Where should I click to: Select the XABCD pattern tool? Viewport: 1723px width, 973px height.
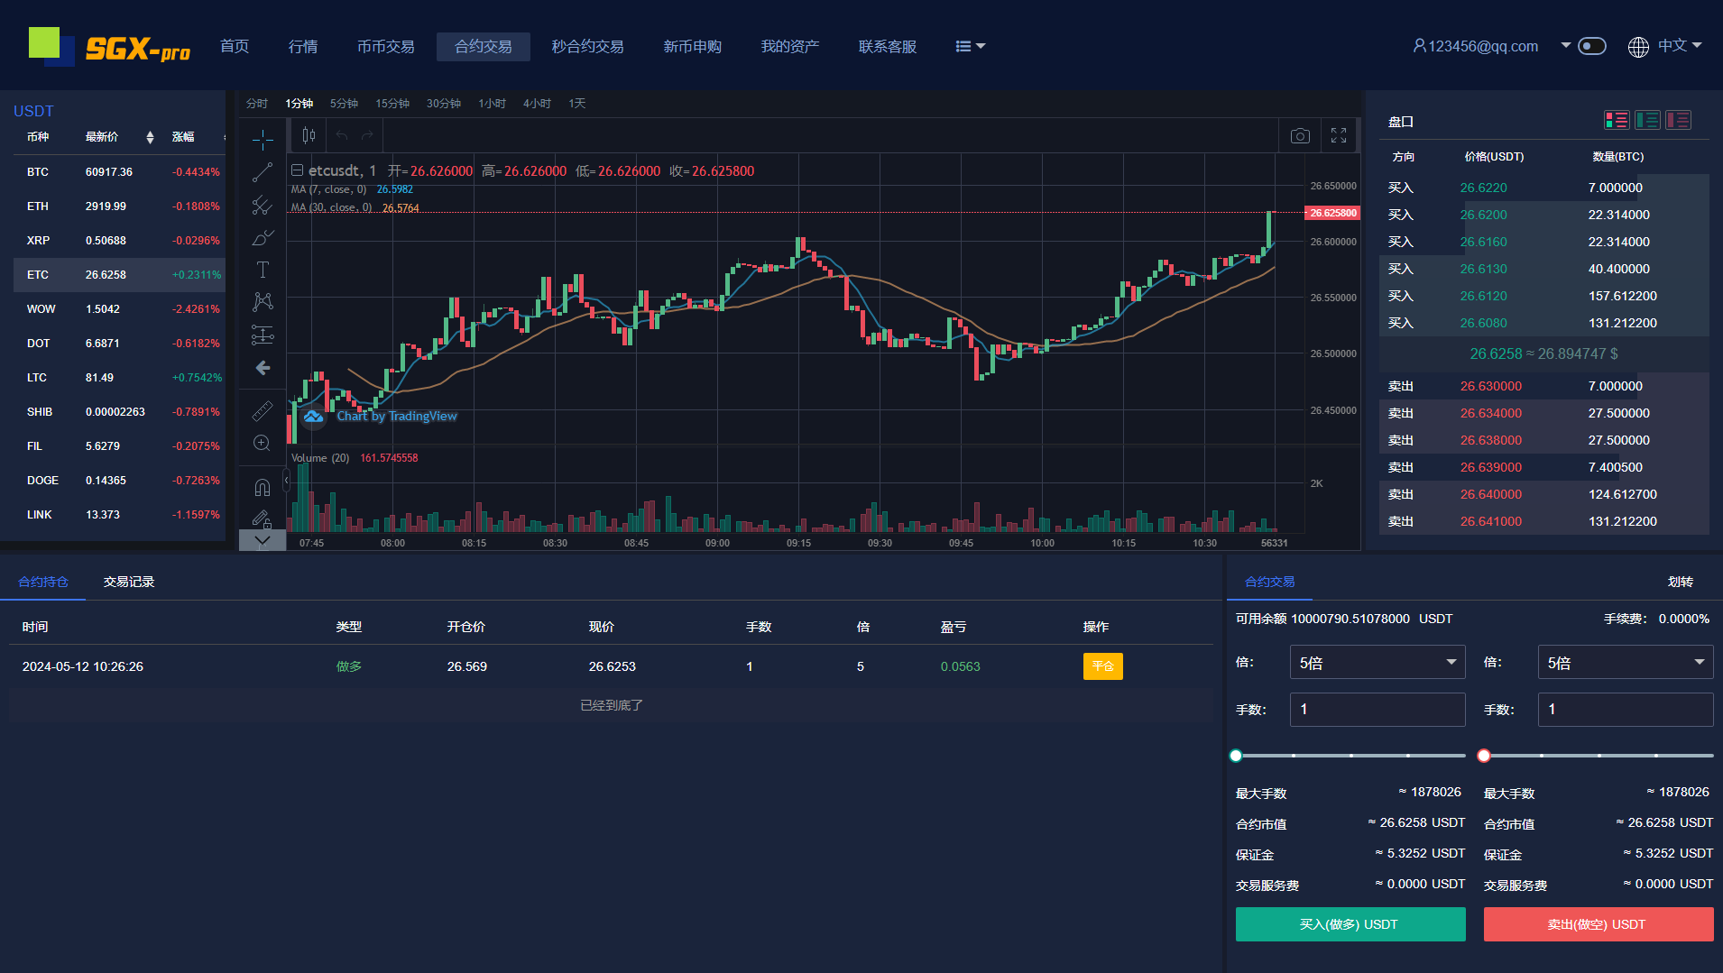tap(263, 301)
